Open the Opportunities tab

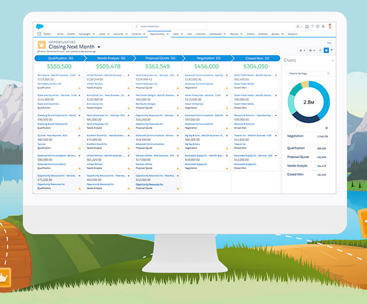[x=157, y=34]
